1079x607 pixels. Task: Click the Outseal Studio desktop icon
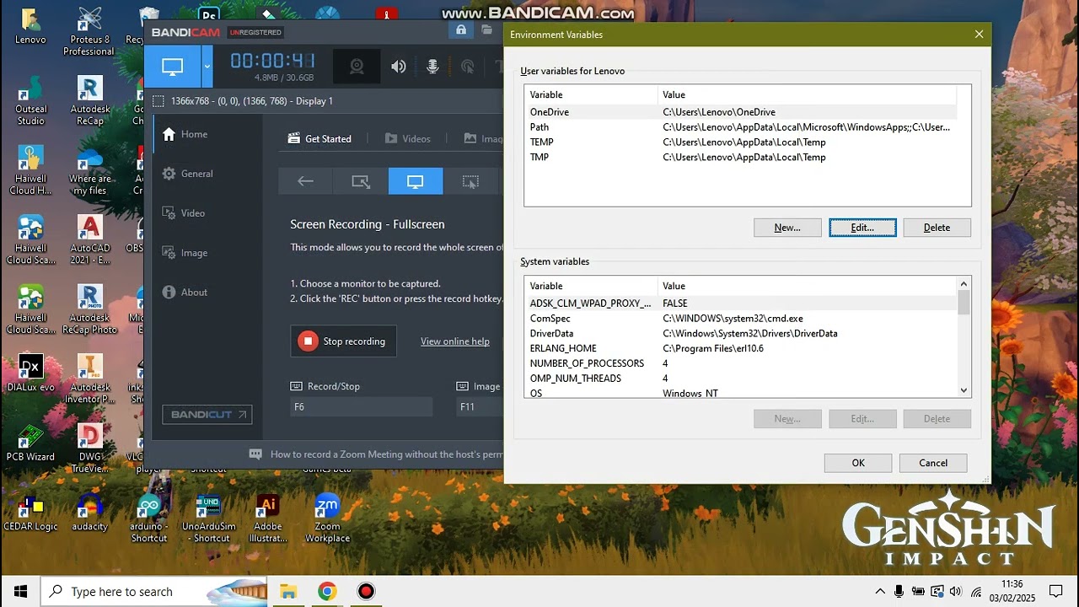coord(30,101)
